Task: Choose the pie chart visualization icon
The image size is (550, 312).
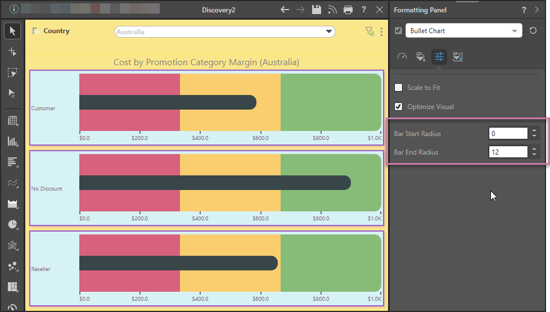Action: coord(12,224)
